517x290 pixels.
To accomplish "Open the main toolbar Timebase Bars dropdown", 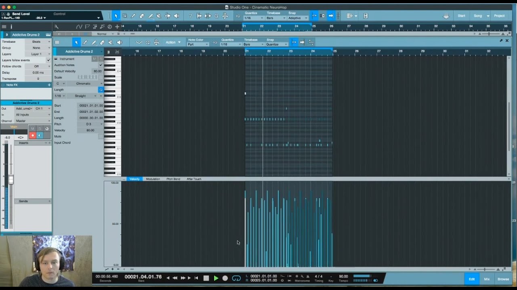I will pyautogui.click(x=276, y=18).
